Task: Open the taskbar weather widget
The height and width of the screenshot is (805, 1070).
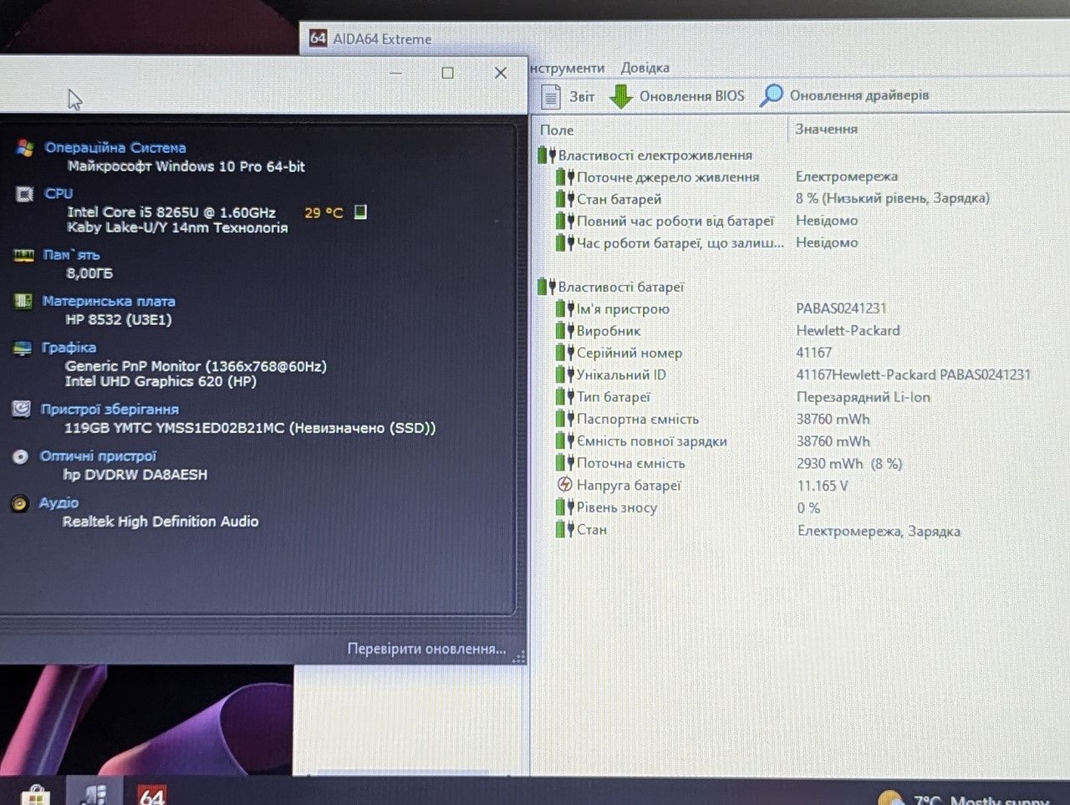Action: coord(961,799)
